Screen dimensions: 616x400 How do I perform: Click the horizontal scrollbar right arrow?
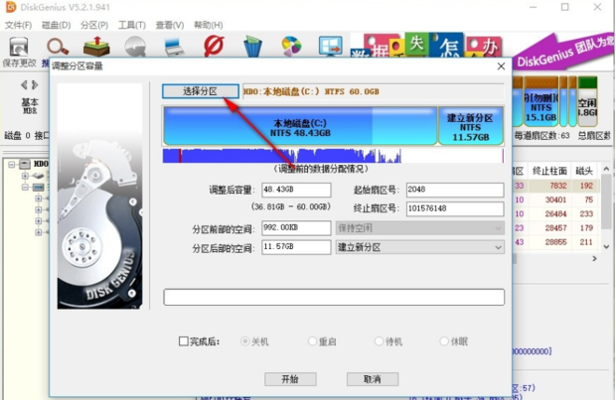click(x=594, y=259)
